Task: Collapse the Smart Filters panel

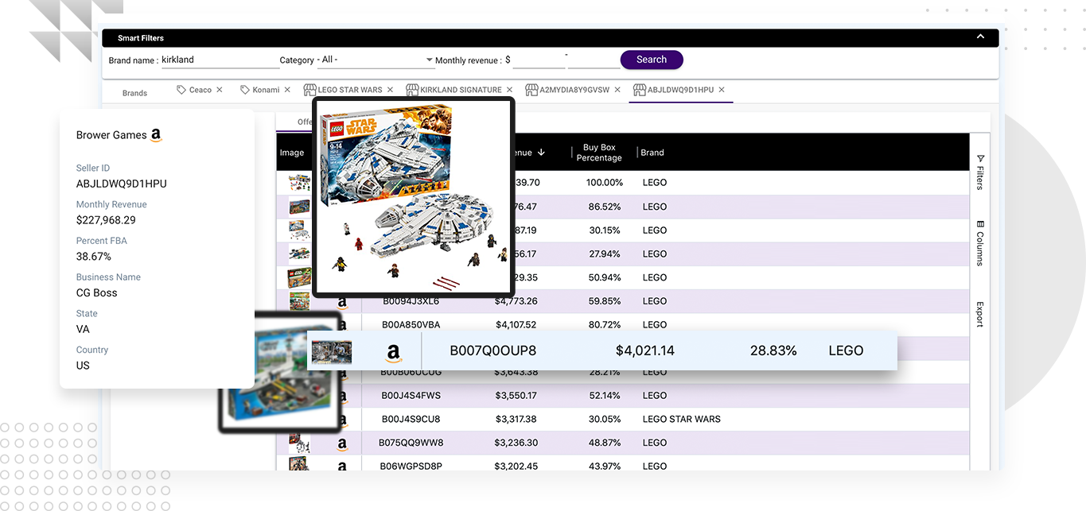Action: point(979,37)
